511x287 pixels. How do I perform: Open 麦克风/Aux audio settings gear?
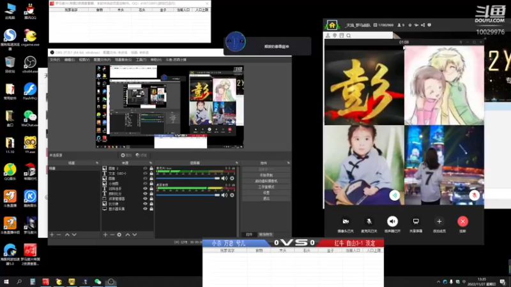click(232, 179)
